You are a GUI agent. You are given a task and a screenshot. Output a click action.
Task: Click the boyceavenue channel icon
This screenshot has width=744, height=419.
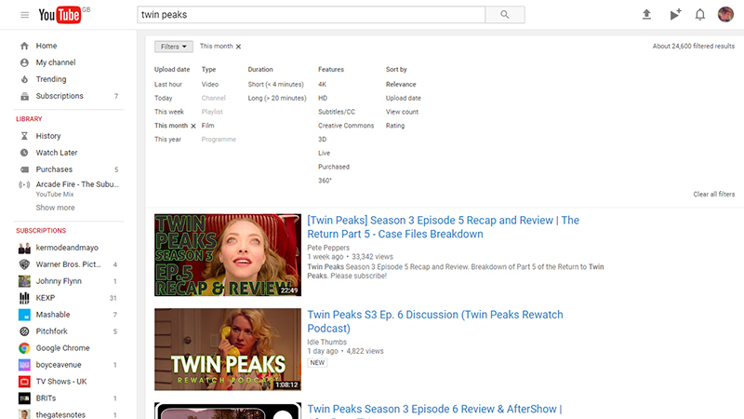25,365
